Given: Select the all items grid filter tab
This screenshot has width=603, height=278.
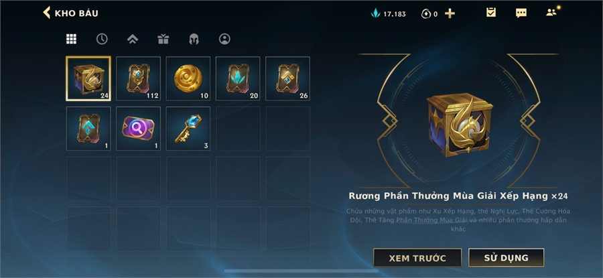Looking at the screenshot, I should 71,39.
